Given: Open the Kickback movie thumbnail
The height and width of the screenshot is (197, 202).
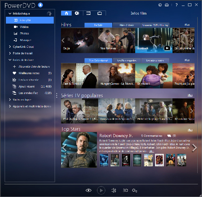Looking at the screenshot, I should pos(154,40).
